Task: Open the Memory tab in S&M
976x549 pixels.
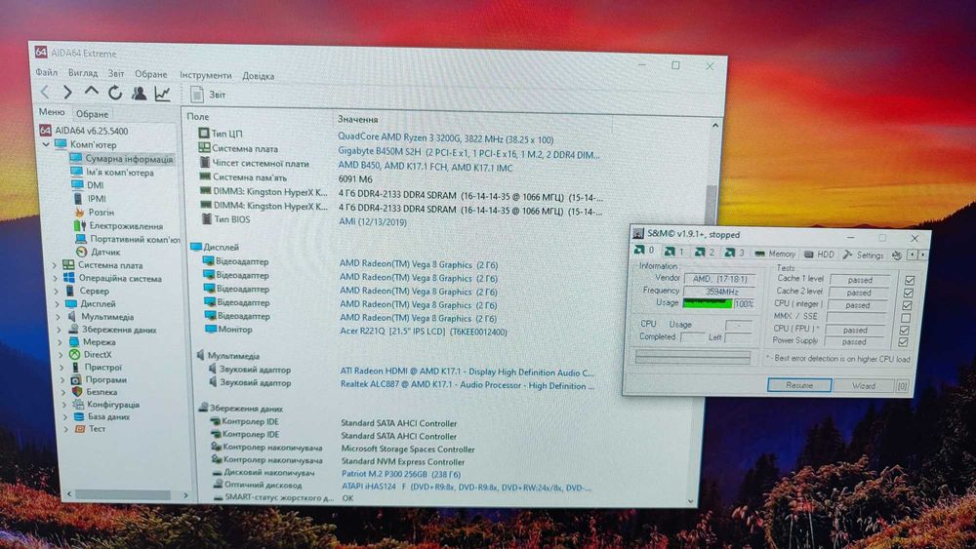Action: coord(775,254)
